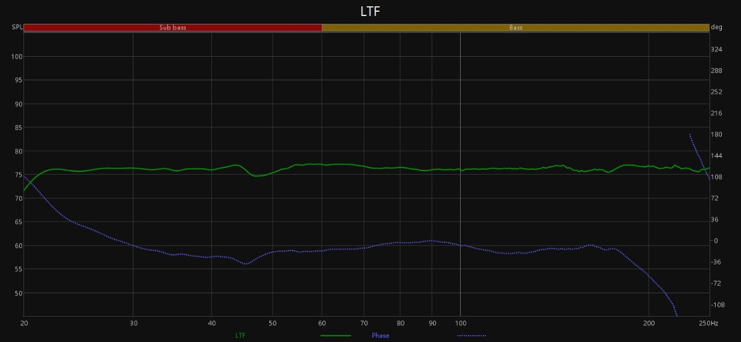Image resolution: width=741 pixels, height=342 pixels.
Task: Click the 250Hz label on frequency axis
Action: point(709,323)
